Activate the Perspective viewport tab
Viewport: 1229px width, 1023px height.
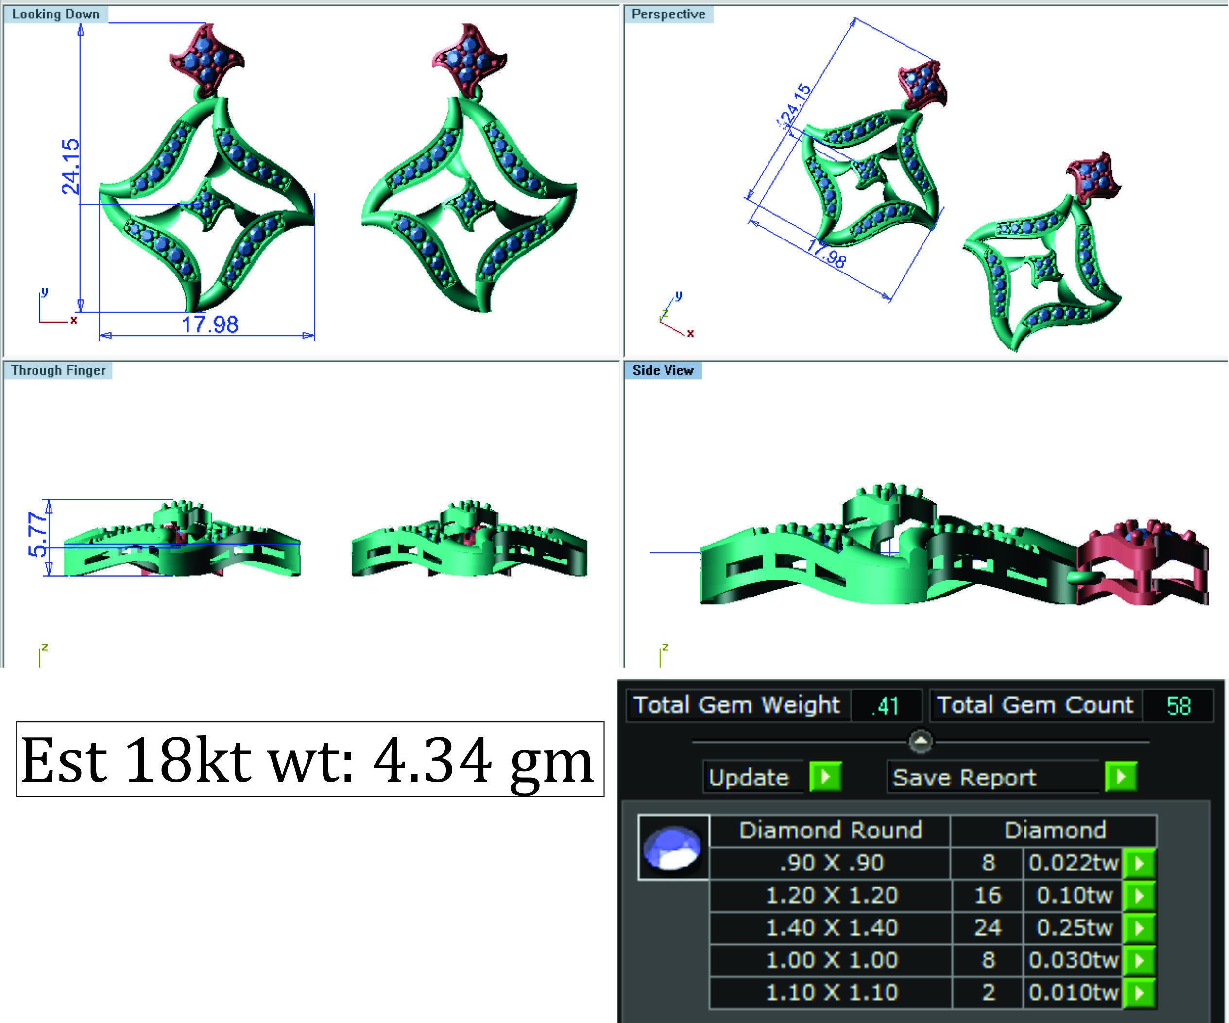coord(668,14)
